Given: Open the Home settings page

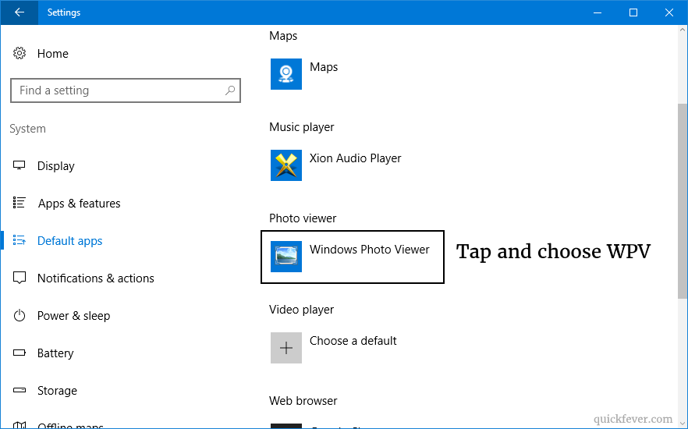Looking at the screenshot, I should tap(53, 54).
